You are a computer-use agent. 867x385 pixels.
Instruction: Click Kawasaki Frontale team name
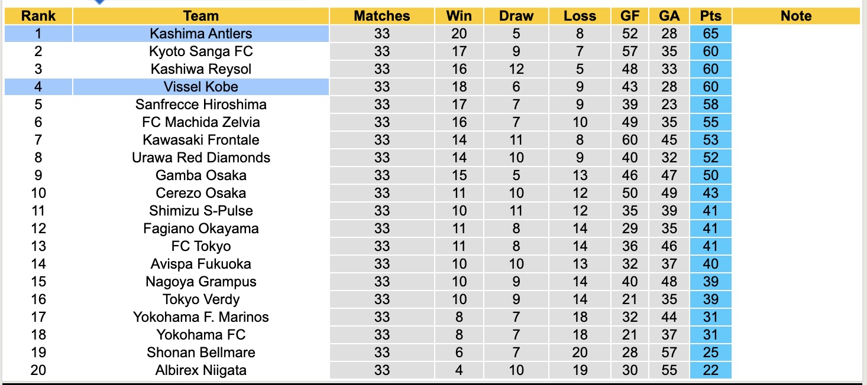[x=201, y=140]
